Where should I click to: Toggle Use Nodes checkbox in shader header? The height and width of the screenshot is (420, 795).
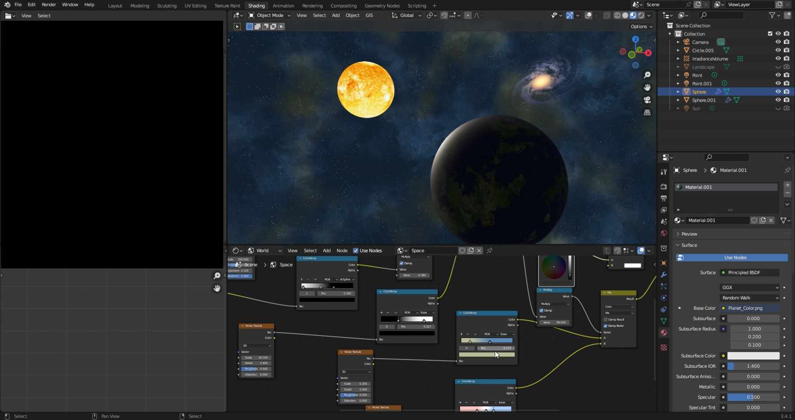[x=356, y=250]
